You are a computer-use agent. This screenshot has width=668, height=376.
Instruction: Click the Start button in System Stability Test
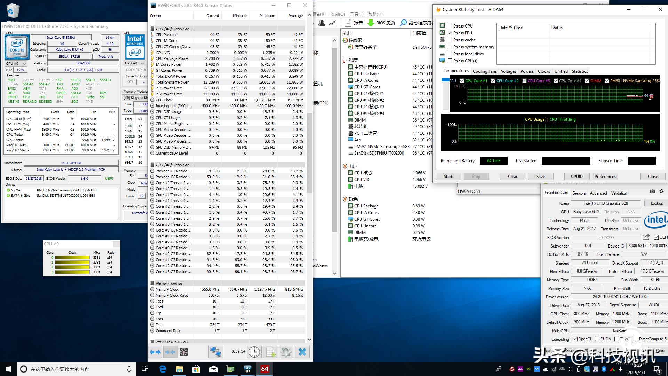tap(448, 176)
